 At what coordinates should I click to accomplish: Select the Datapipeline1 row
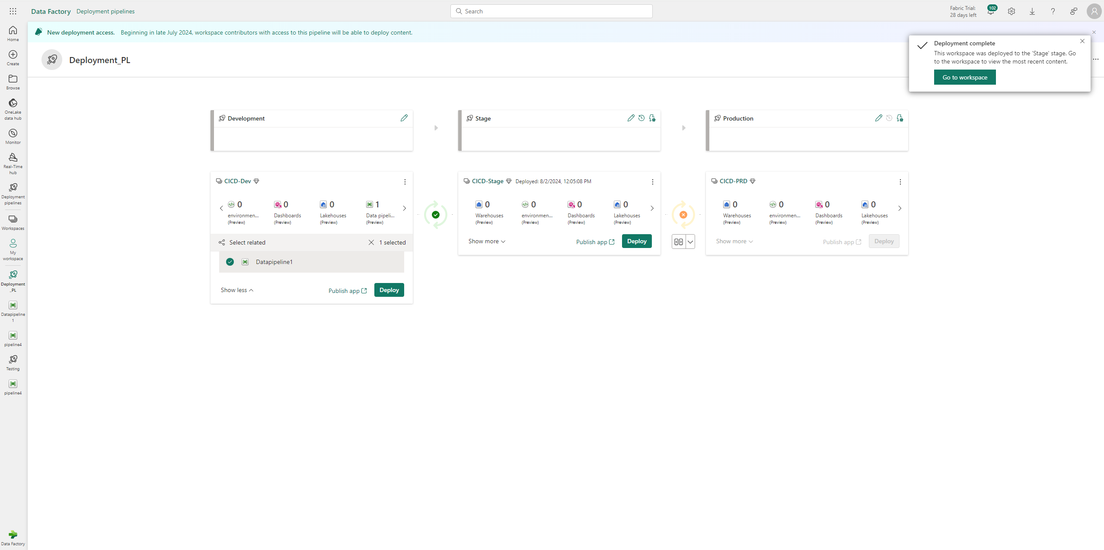[312, 262]
